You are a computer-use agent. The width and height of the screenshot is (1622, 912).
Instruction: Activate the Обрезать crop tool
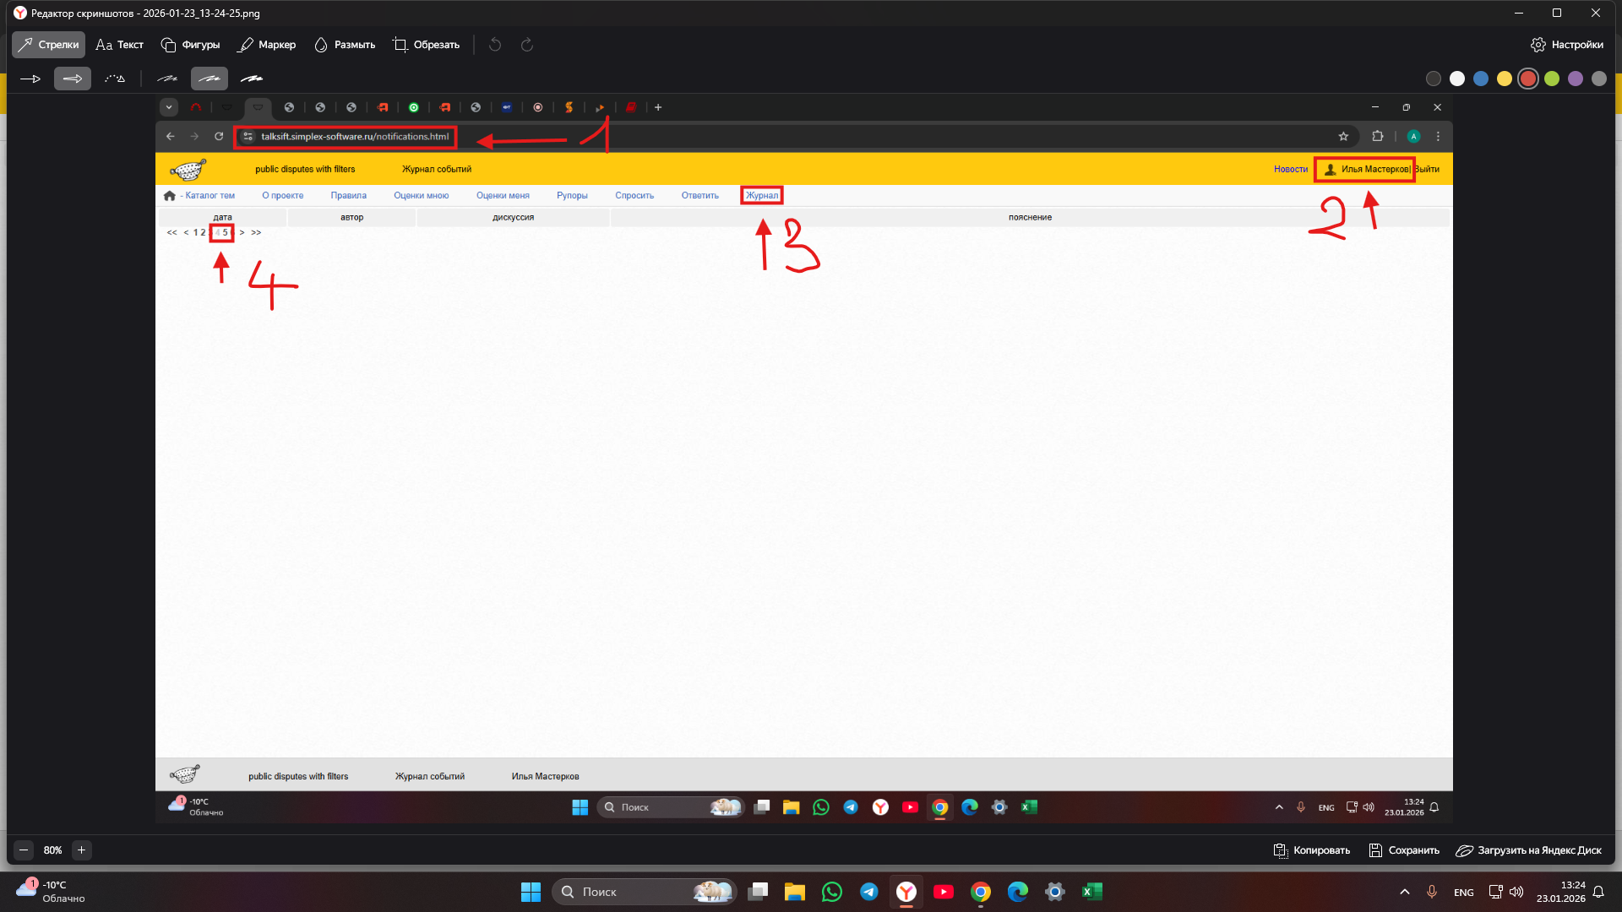[426, 45]
